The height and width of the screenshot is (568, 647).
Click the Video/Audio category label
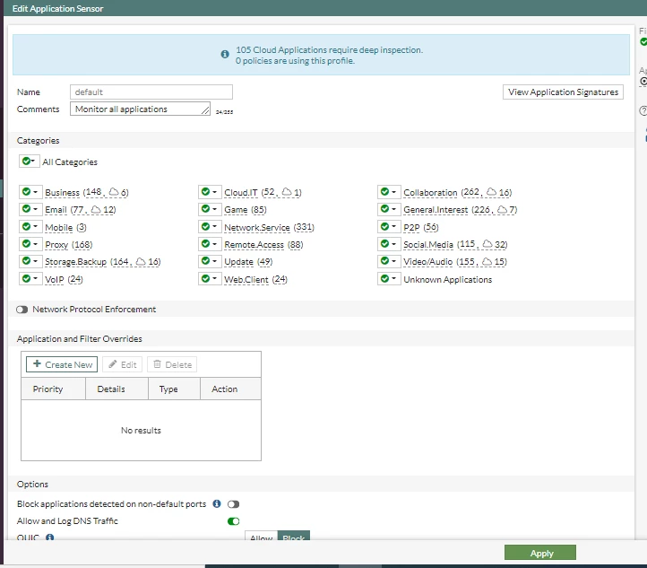427,262
